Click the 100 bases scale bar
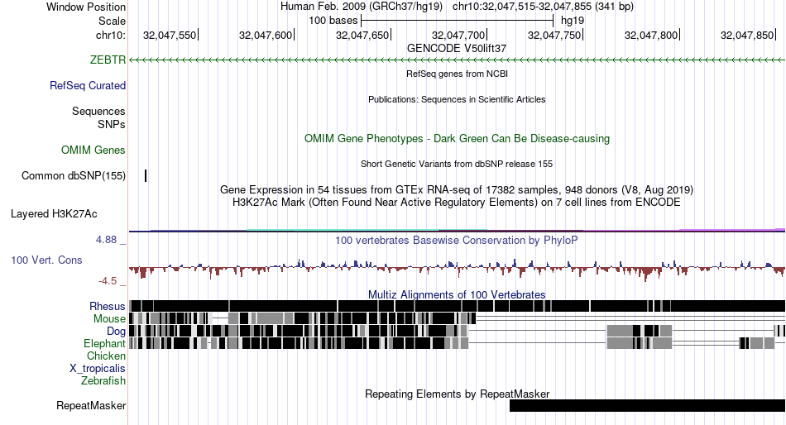This screenshot has height=425, width=786. (457, 21)
